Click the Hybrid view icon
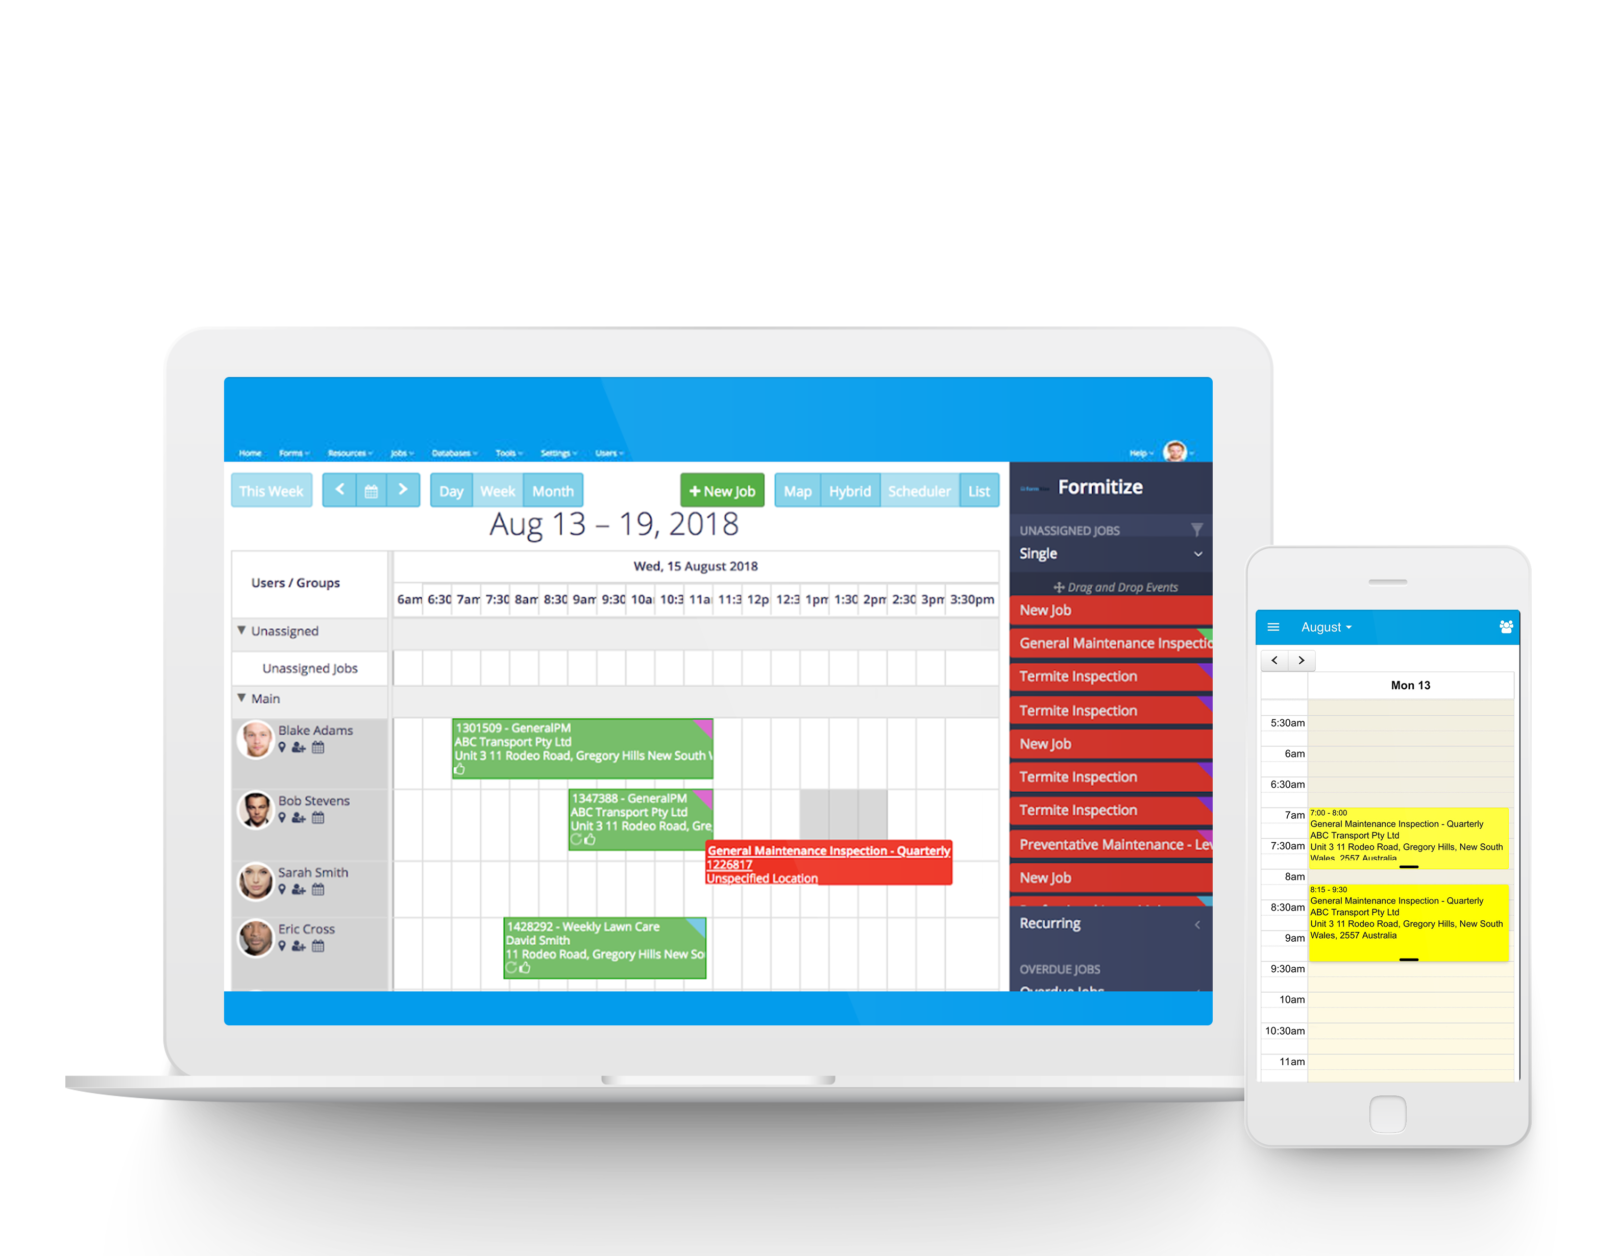Image resolution: width=1619 pixels, height=1256 pixels. coord(851,491)
